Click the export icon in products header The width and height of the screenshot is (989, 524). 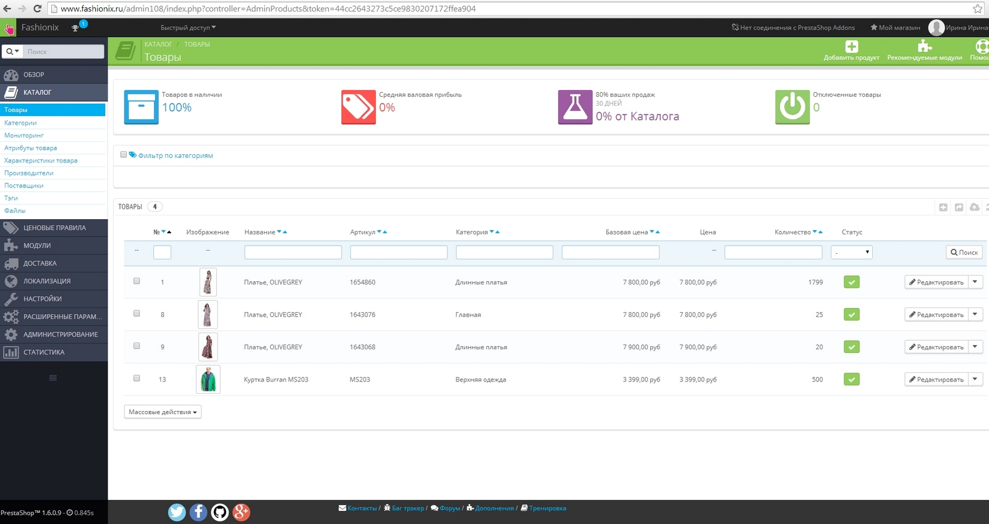point(959,207)
